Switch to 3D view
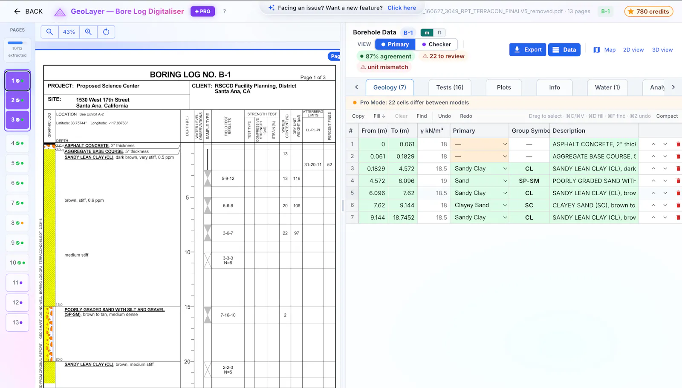Image resolution: width=682 pixels, height=388 pixels. (662, 50)
